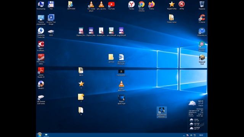Open the zem2204.pdf file
Viewport: 244px width, 137px height.
pyautogui.click(x=111, y=32)
